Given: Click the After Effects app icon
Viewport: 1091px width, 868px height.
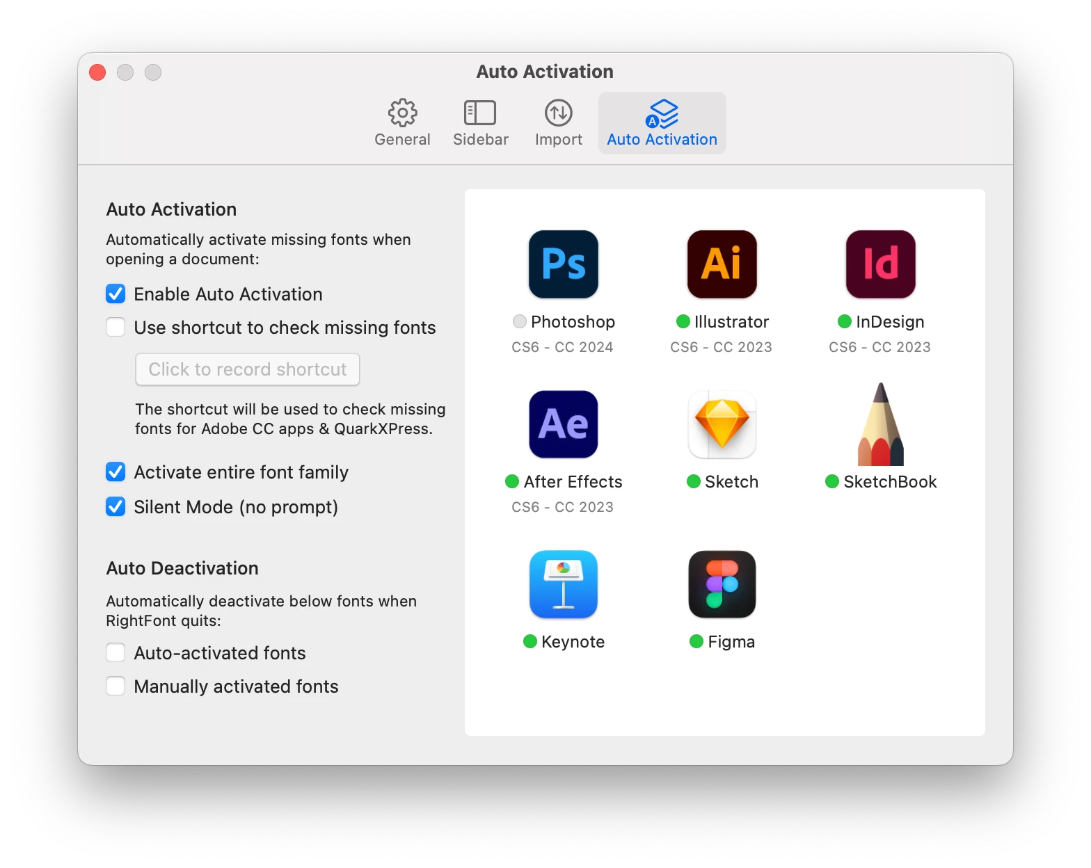Looking at the screenshot, I should tap(564, 424).
